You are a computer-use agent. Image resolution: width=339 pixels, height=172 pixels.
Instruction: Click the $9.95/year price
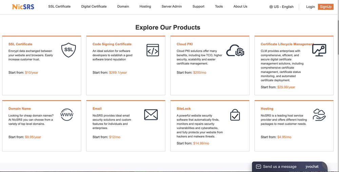(33, 137)
